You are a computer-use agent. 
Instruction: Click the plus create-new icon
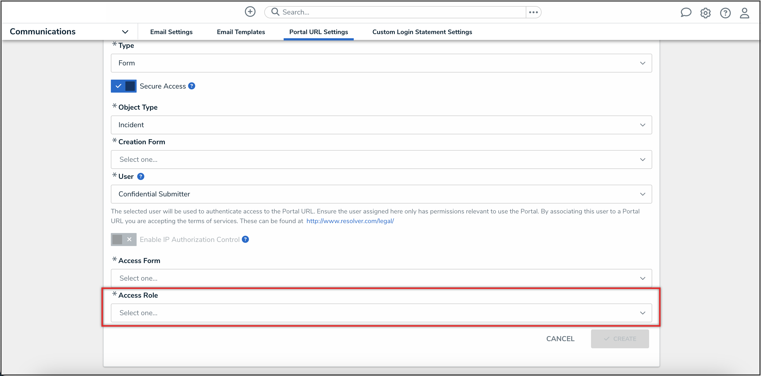250,12
